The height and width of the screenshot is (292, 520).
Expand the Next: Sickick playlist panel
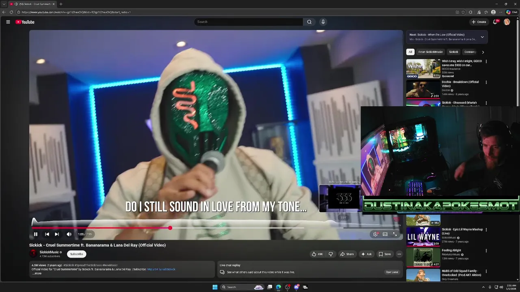(x=482, y=37)
